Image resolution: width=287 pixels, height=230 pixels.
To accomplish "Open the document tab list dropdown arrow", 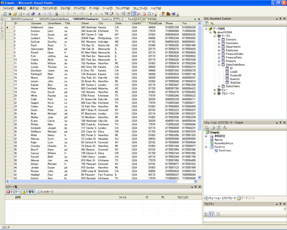I will pyautogui.click(x=195, y=19).
